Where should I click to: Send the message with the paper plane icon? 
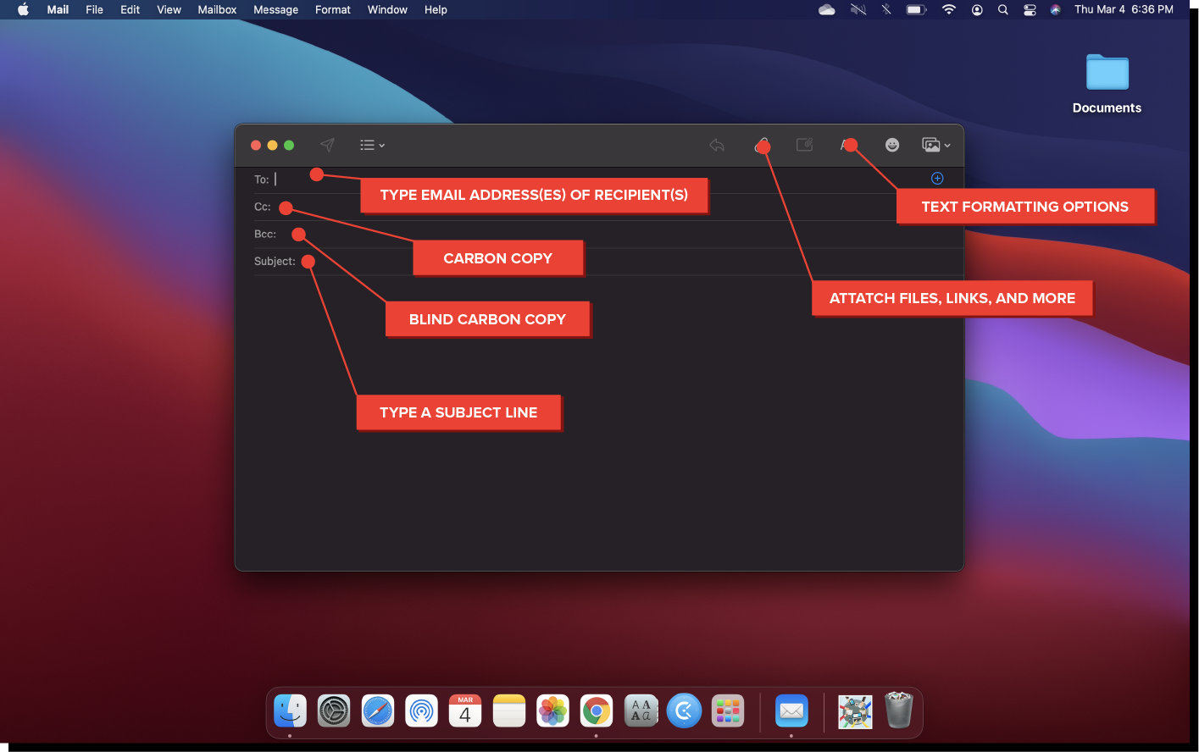(x=327, y=145)
